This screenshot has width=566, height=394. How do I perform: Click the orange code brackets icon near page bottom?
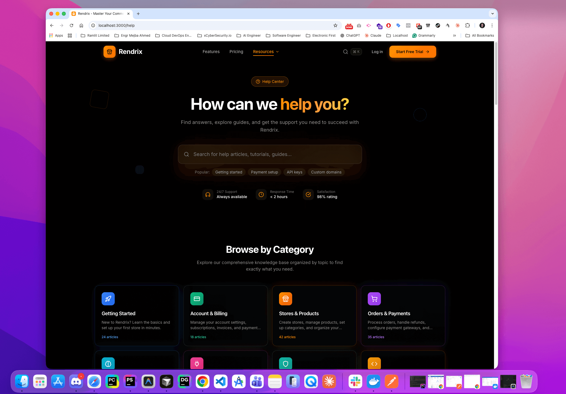[x=374, y=363]
